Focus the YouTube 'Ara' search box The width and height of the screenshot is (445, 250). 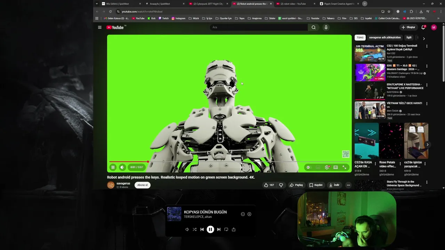pos(259,27)
